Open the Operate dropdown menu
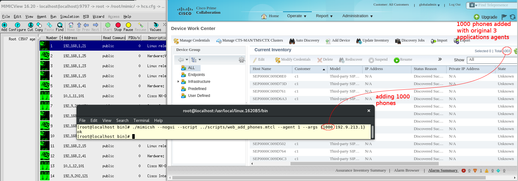The width and height of the screenshot is (518, 181). coord(297,16)
